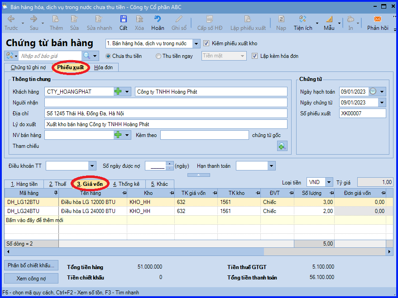Expand the Khách hàng code dropdown
The width and height of the screenshot is (398, 298).
tap(127, 91)
